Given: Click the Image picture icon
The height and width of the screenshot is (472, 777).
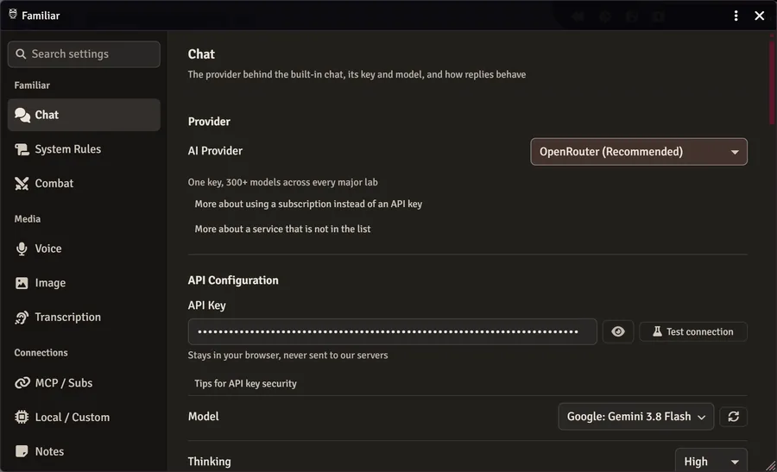Looking at the screenshot, I should [x=22, y=283].
